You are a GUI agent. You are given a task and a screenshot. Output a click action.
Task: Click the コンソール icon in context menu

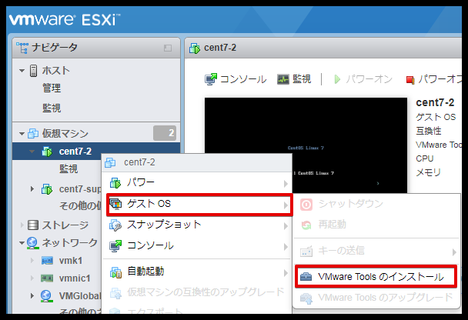[115, 246]
